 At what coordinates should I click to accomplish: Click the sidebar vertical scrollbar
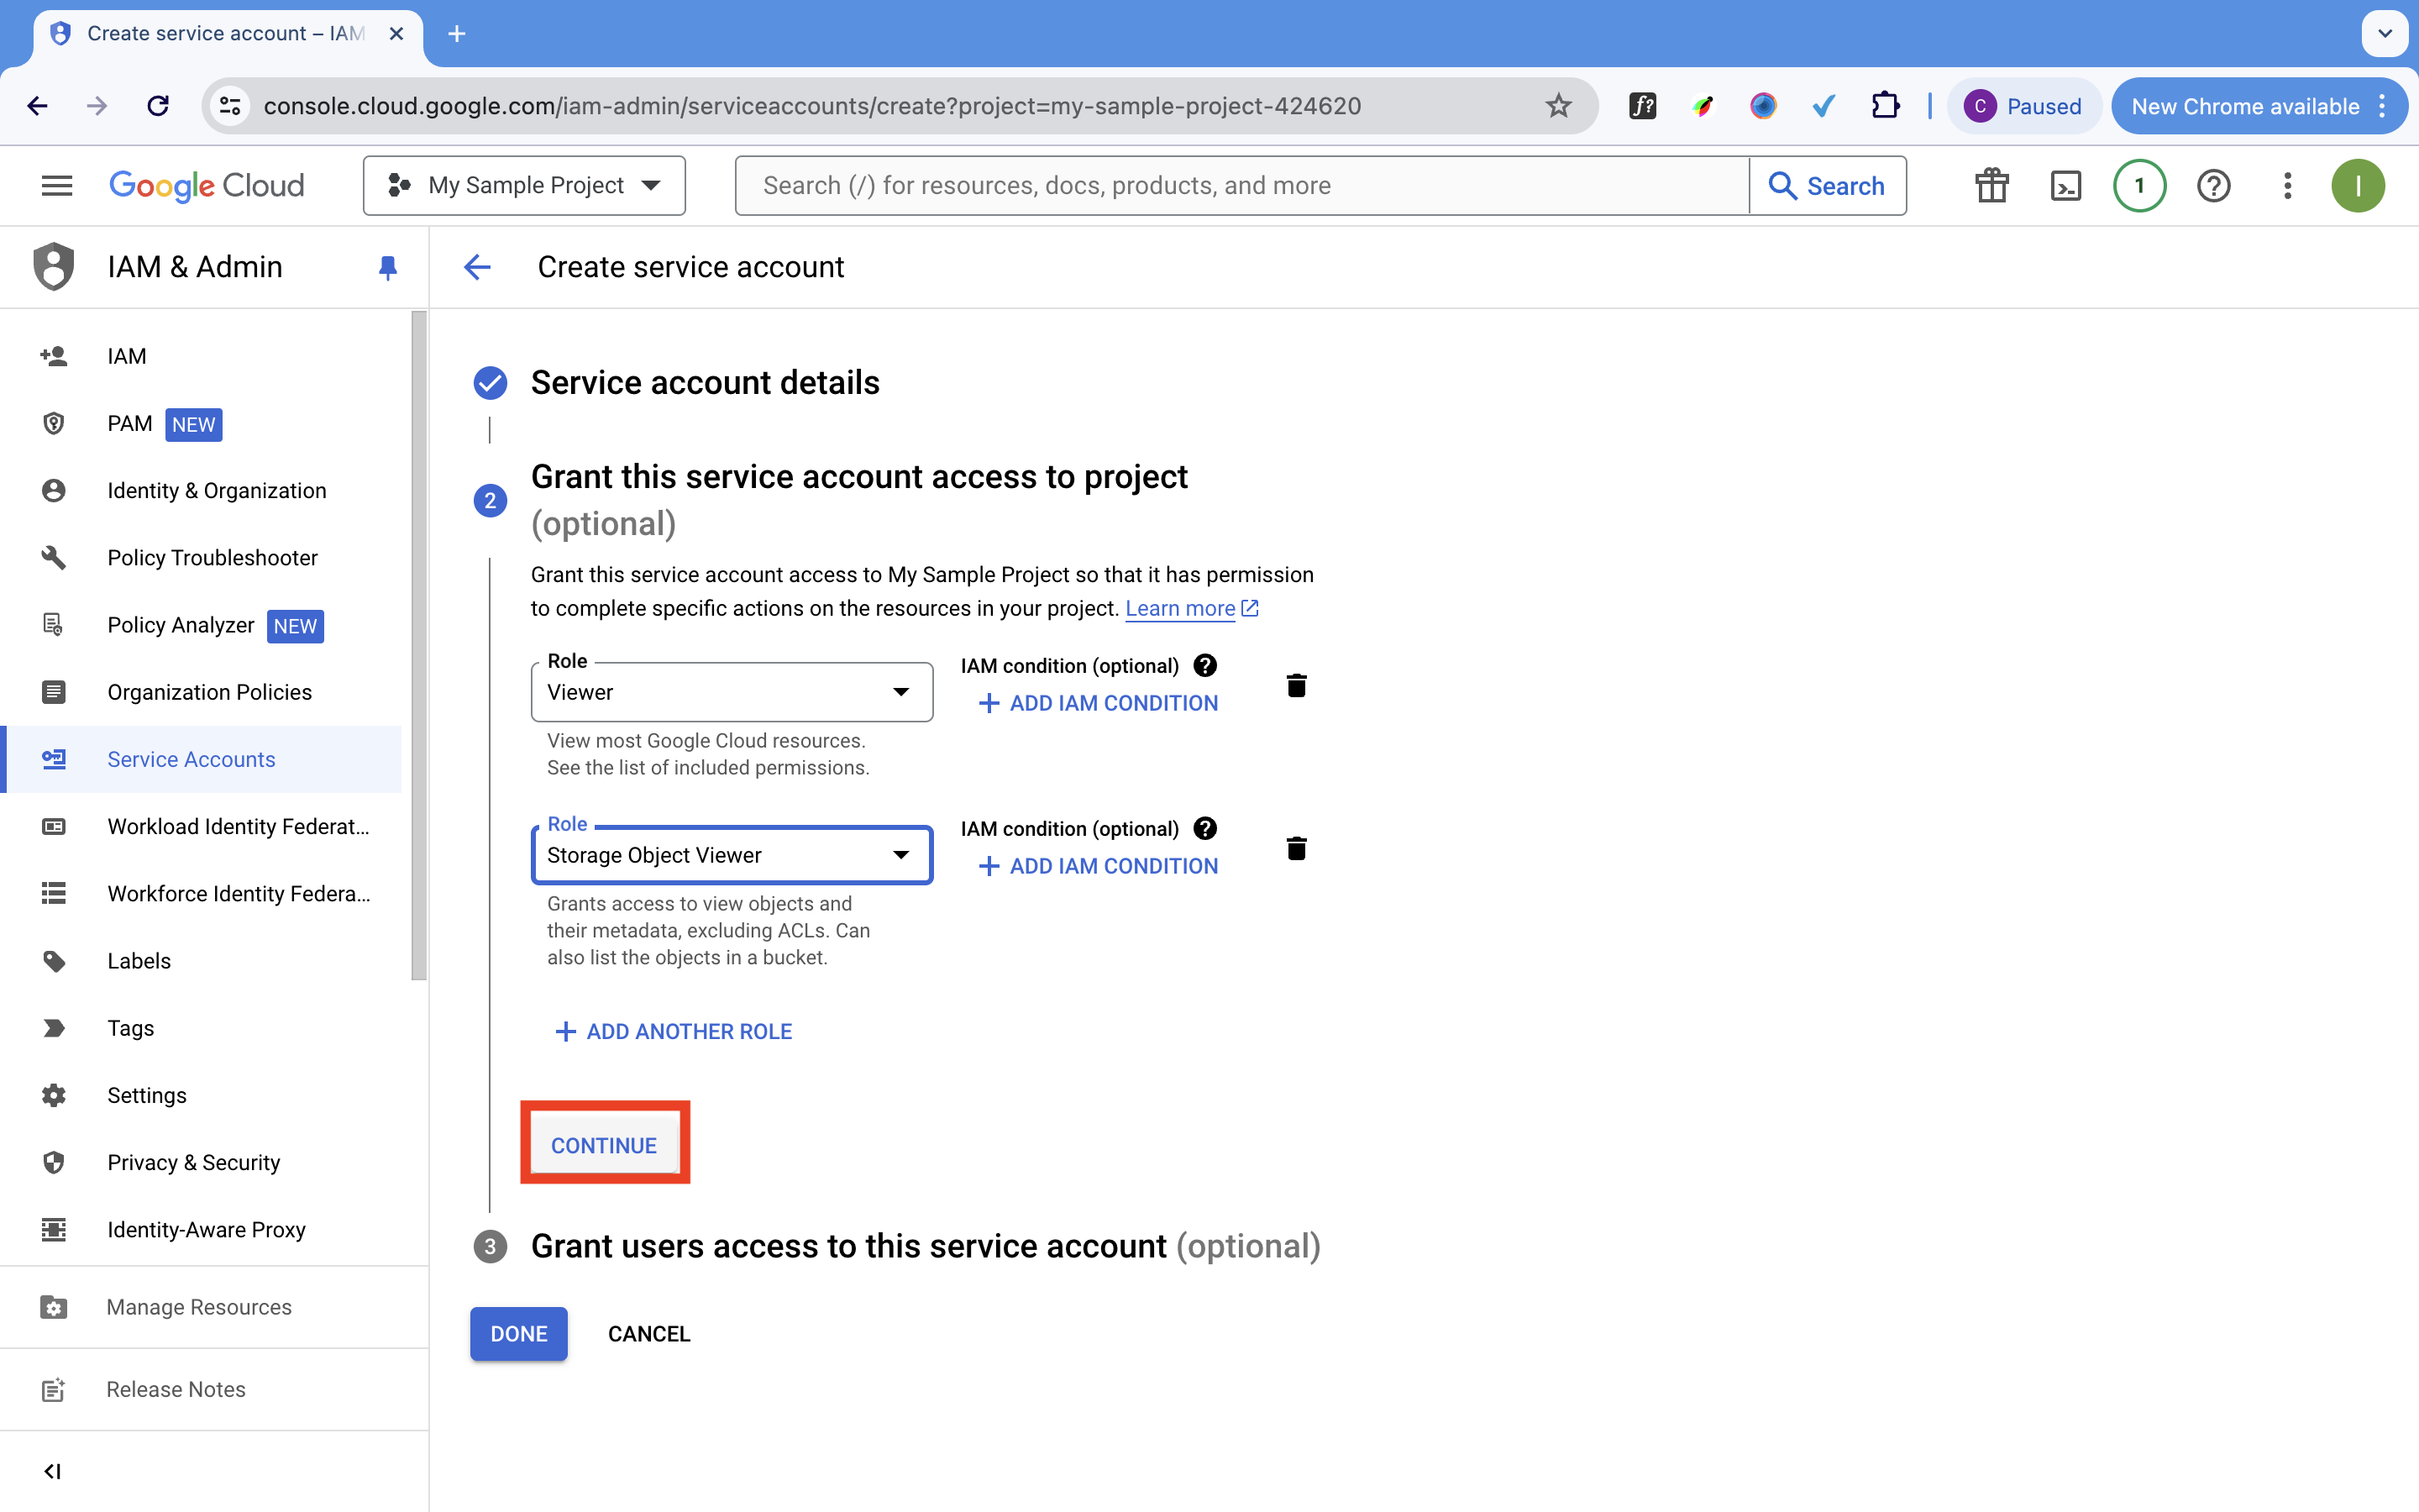pos(419,645)
